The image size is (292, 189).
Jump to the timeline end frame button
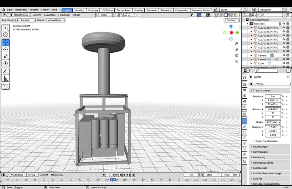pos(132,175)
